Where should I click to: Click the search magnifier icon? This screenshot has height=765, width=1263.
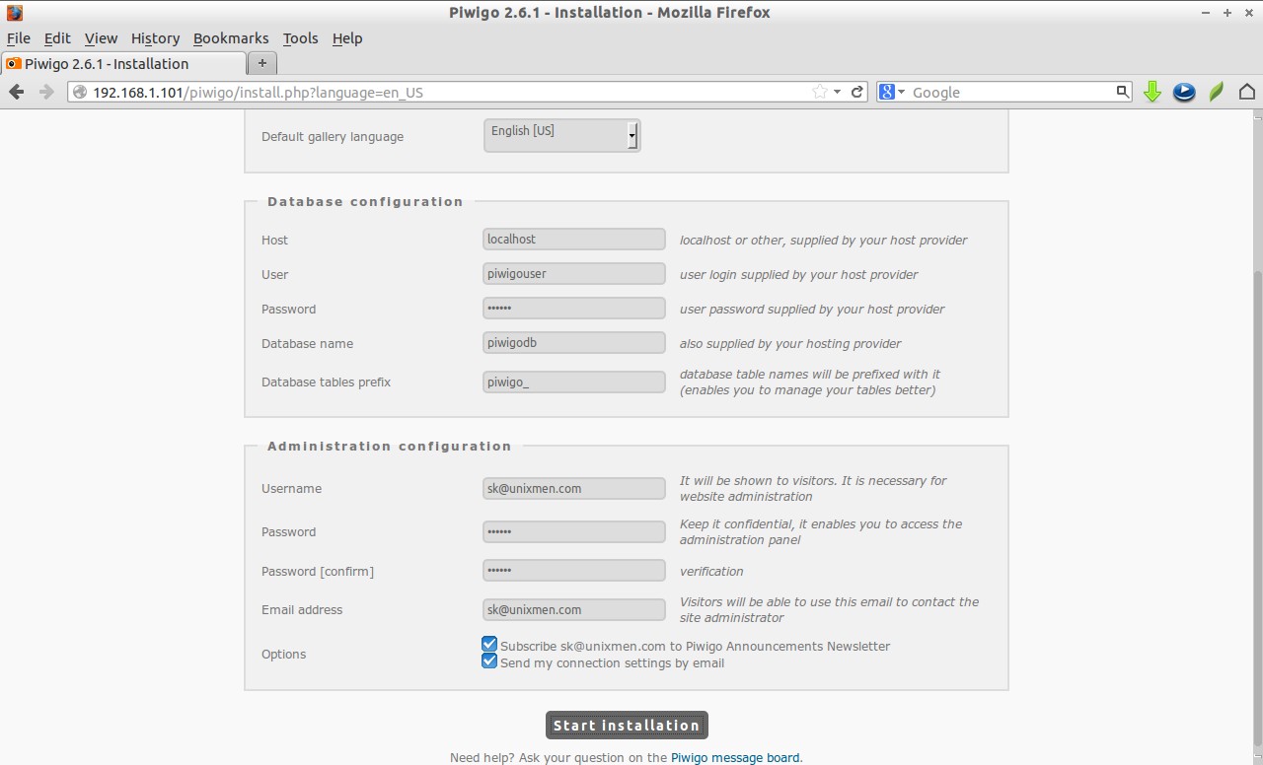pos(1122,92)
